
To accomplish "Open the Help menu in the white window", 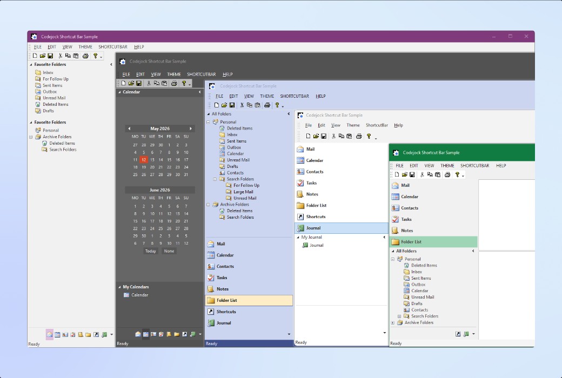I will [x=398, y=125].
